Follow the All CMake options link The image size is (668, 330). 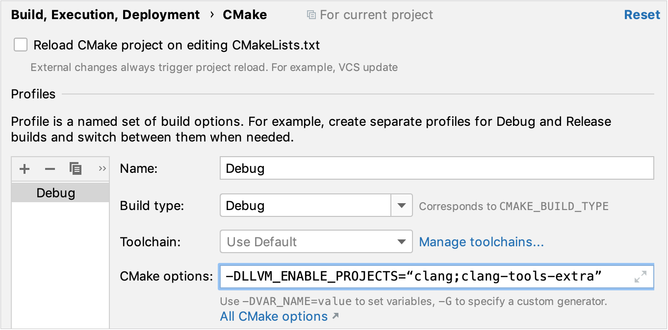[274, 316]
